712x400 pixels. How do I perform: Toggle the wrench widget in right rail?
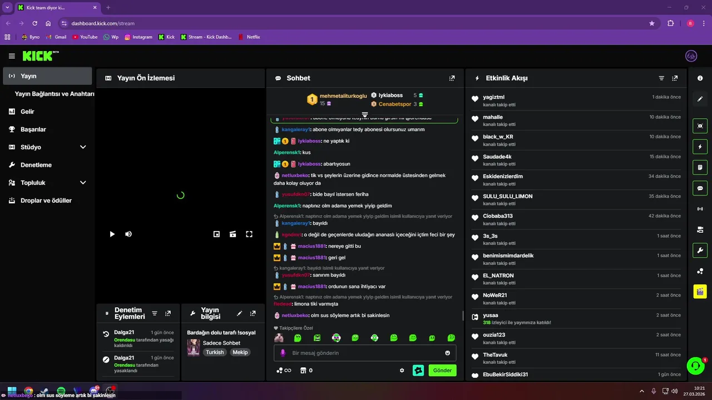pyautogui.click(x=700, y=250)
